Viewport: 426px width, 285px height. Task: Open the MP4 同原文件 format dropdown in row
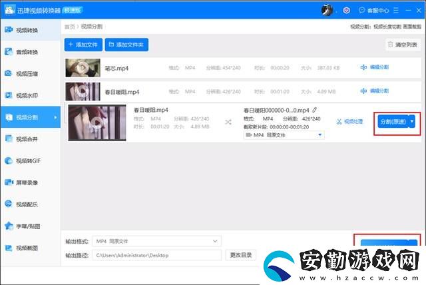tap(284, 135)
